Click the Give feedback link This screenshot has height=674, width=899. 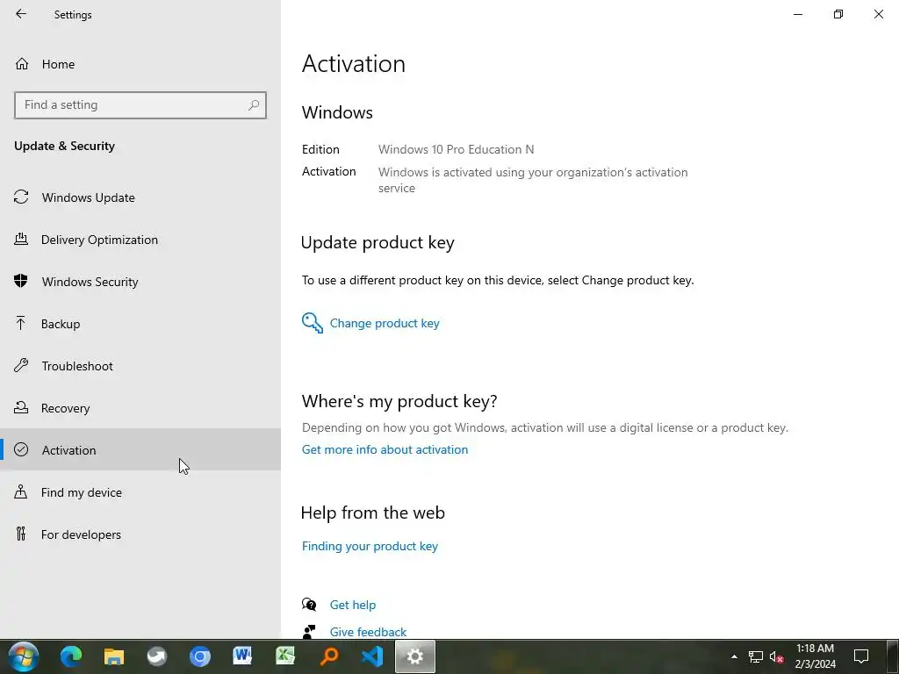368,632
